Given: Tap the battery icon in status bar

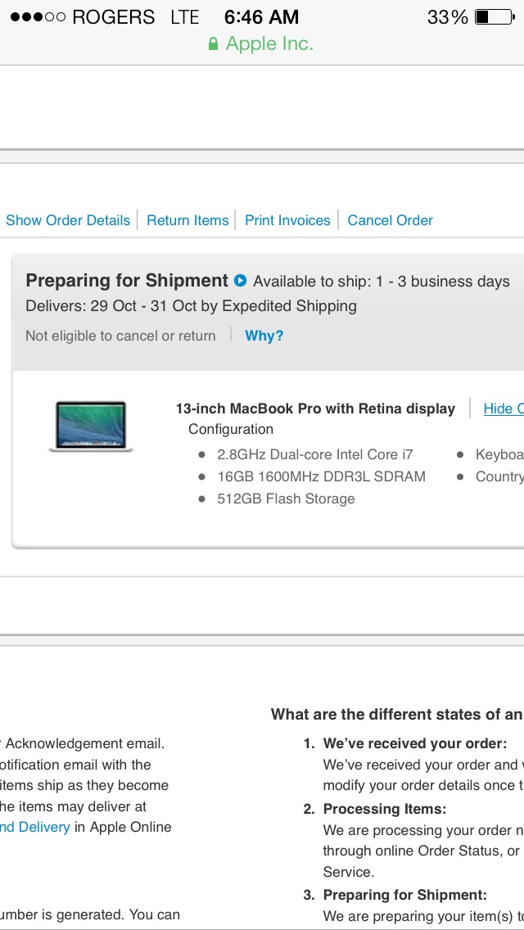Looking at the screenshot, I should pyautogui.click(x=495, y=16).
